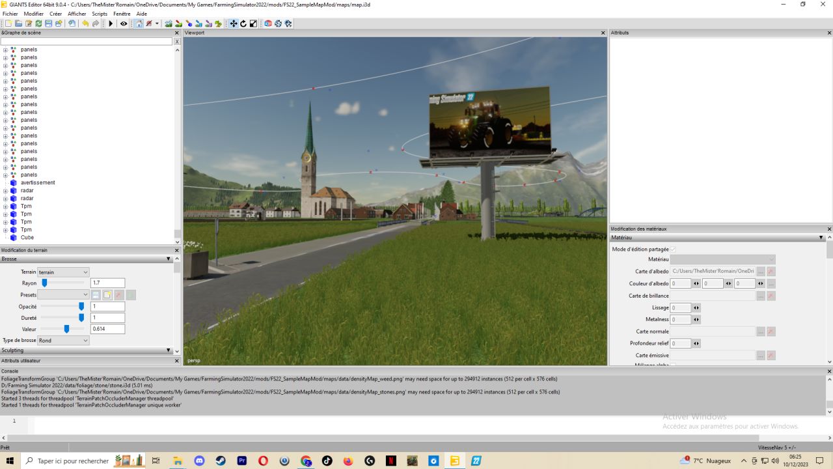Click the Save As icon with star
This screenshot has width=833, height=469.
coord(58,23)
